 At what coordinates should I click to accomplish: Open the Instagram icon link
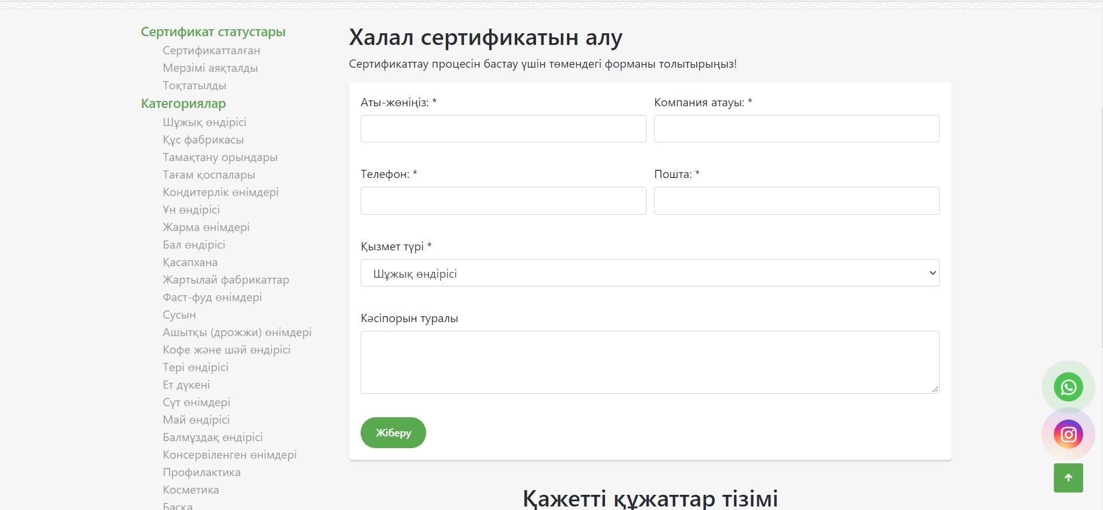[x=1068, y=434]
